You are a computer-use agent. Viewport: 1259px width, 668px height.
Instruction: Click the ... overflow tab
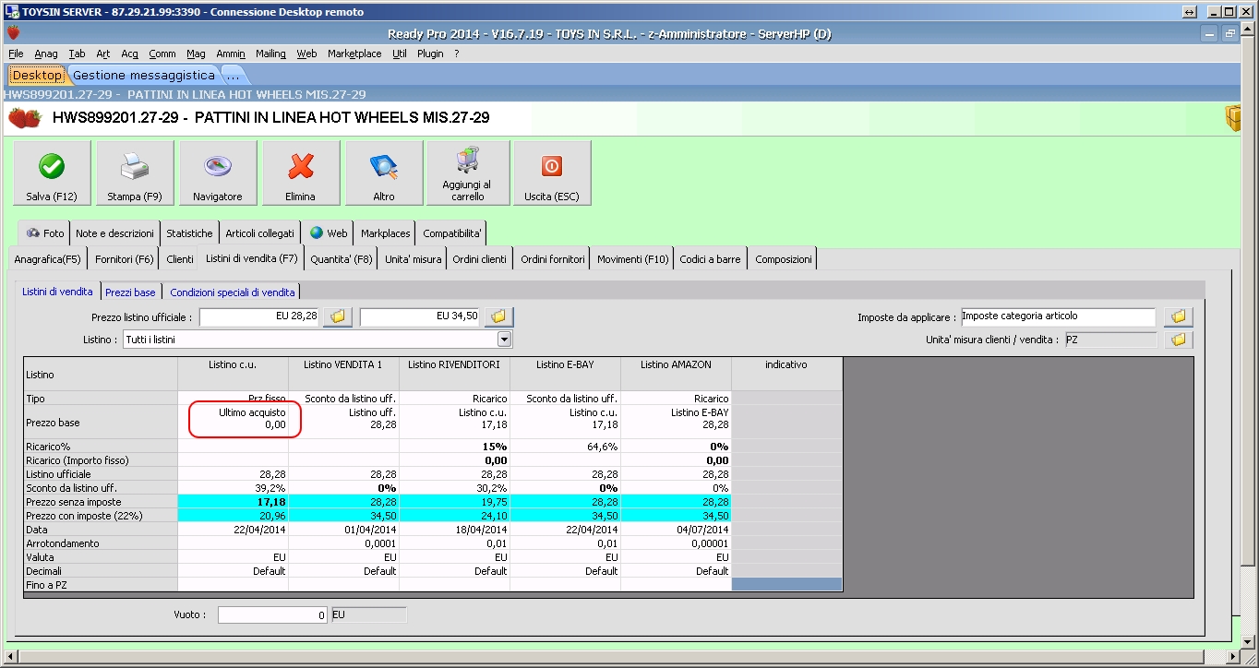coord(234,75)
